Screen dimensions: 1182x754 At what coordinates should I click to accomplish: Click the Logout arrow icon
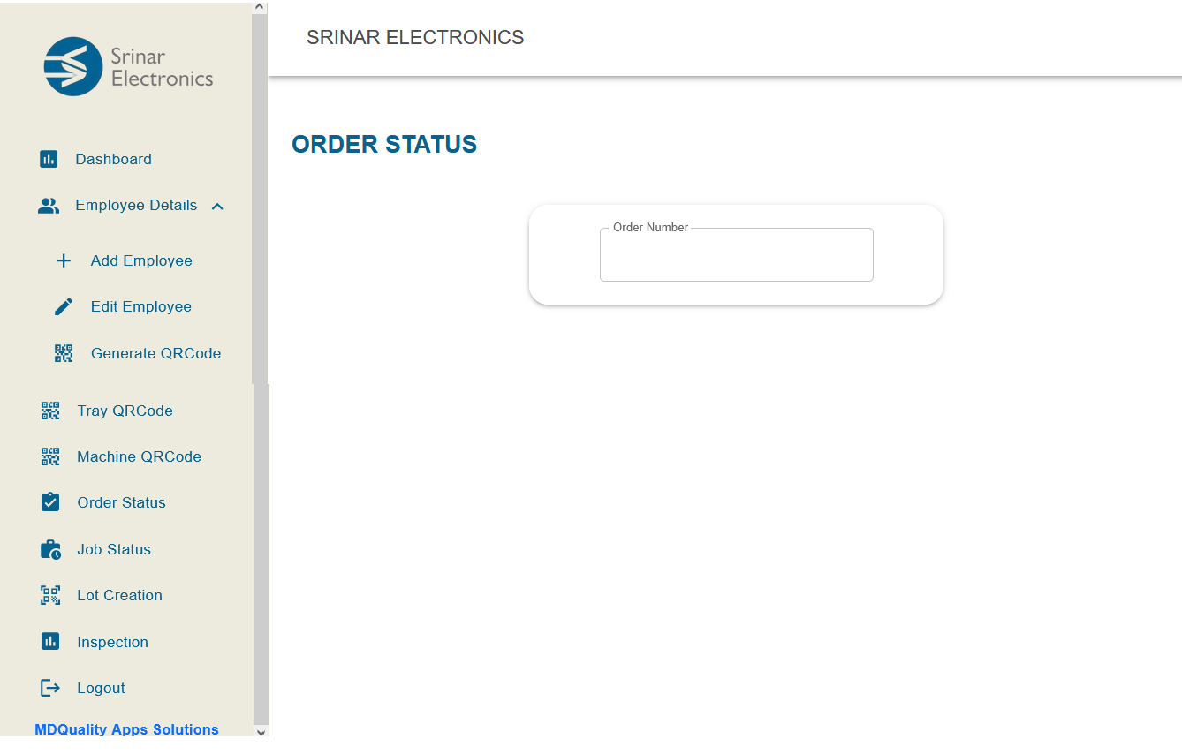pyautogui.click(x=50, y=688)
